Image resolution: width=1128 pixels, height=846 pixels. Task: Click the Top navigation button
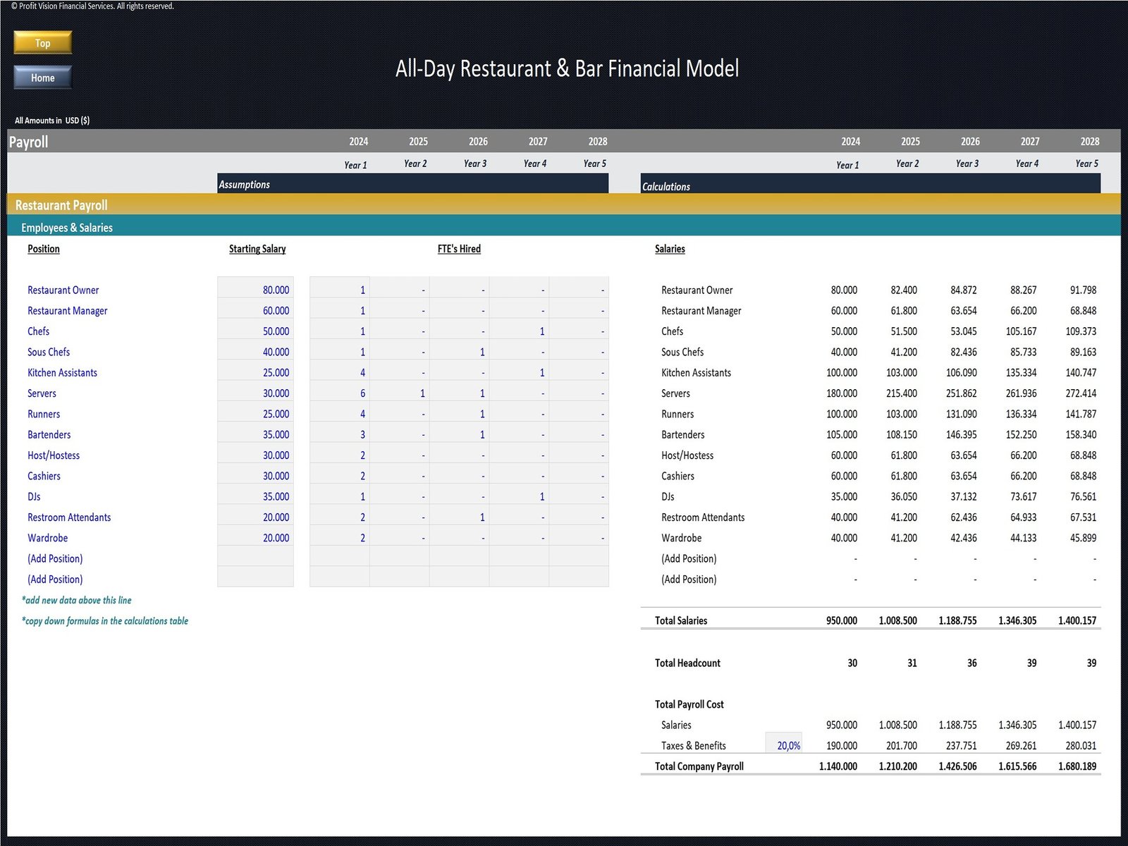coord(42,42)
